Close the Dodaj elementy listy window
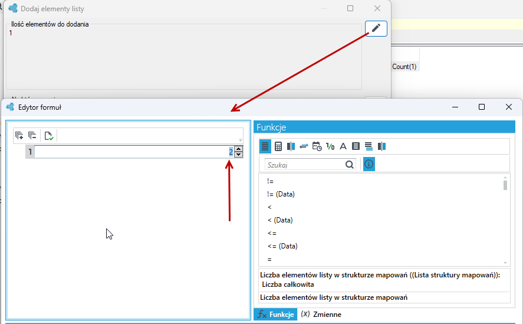 click(377, 8)
